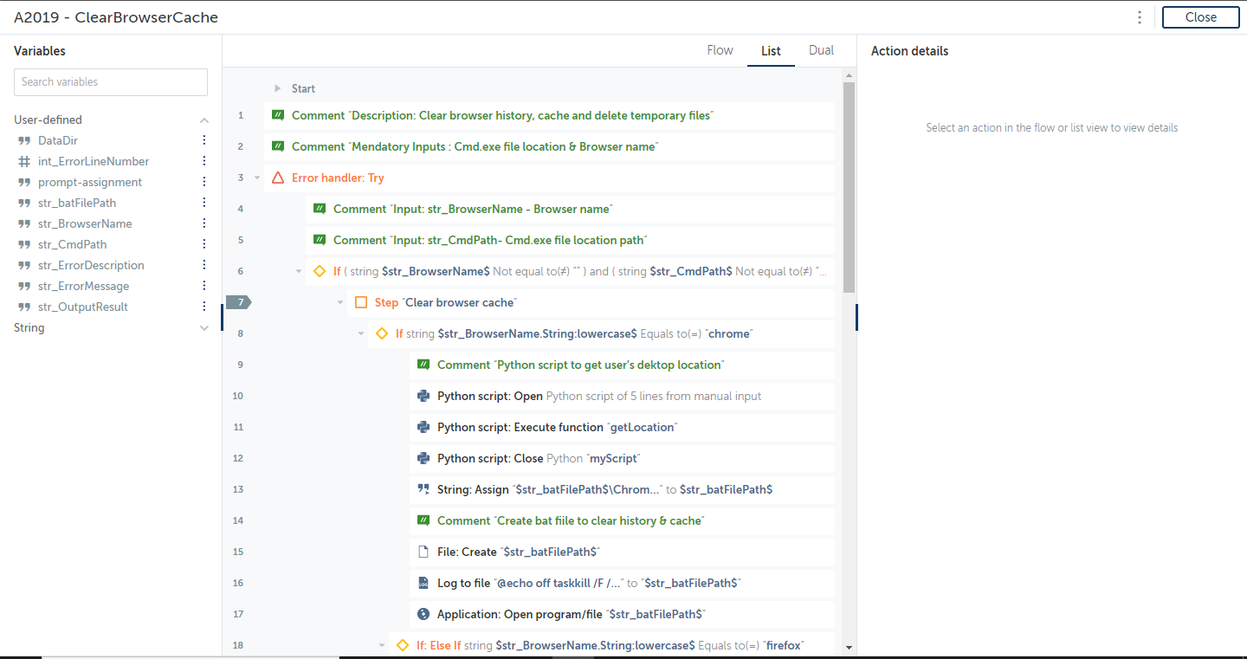Collapse the Error handler Try block

257,178
